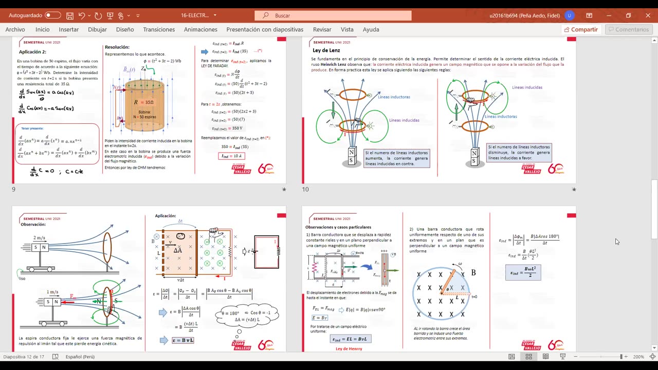658x370 pixels.
Task: Click the 200% zoom level
Action: (x=638, y=357)
